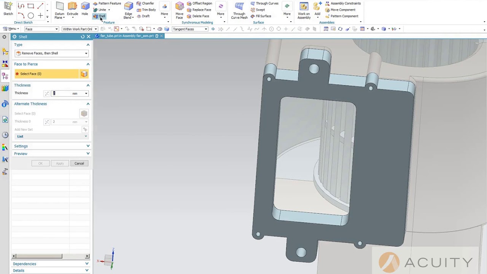The height and width of the screenshot is (274, 487).
Task: Open Within Work Part Only scope dropdown
Action: coord(80,29)
